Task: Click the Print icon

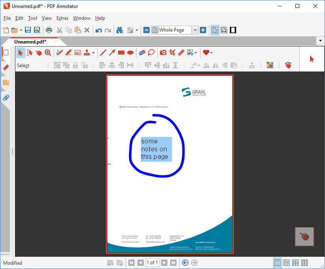Action: click(x=49, y=30)
